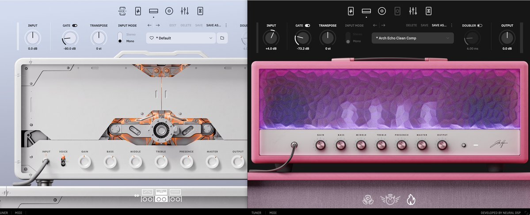The image size is (530, 215).
Task: Click SAVE preset button in right plugin
Action: (424, 25)
